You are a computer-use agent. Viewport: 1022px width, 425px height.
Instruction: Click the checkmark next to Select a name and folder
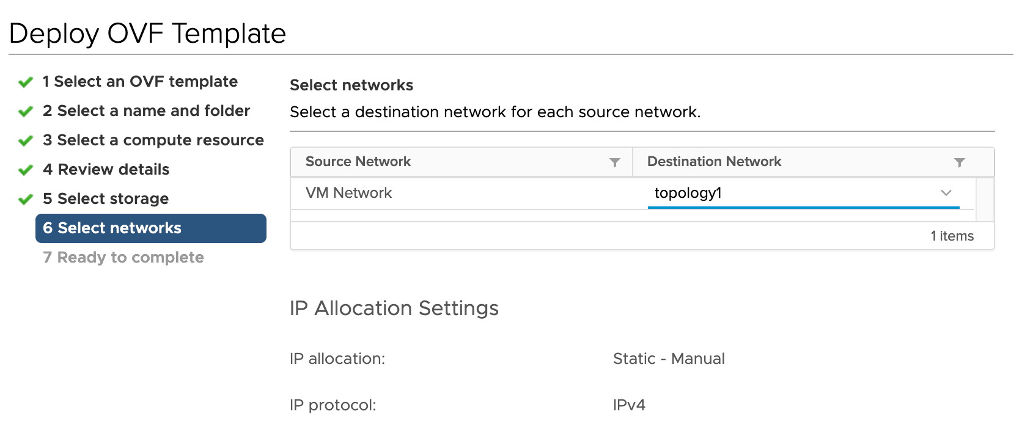[26, 111]
